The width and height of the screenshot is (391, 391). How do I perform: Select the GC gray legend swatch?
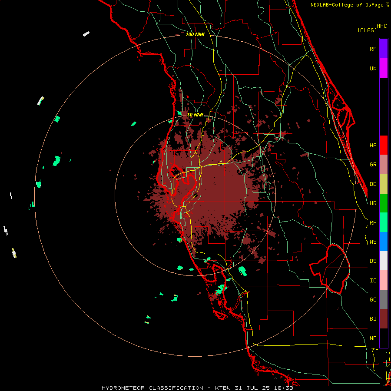pyautogui.click(x=384, y=299)
